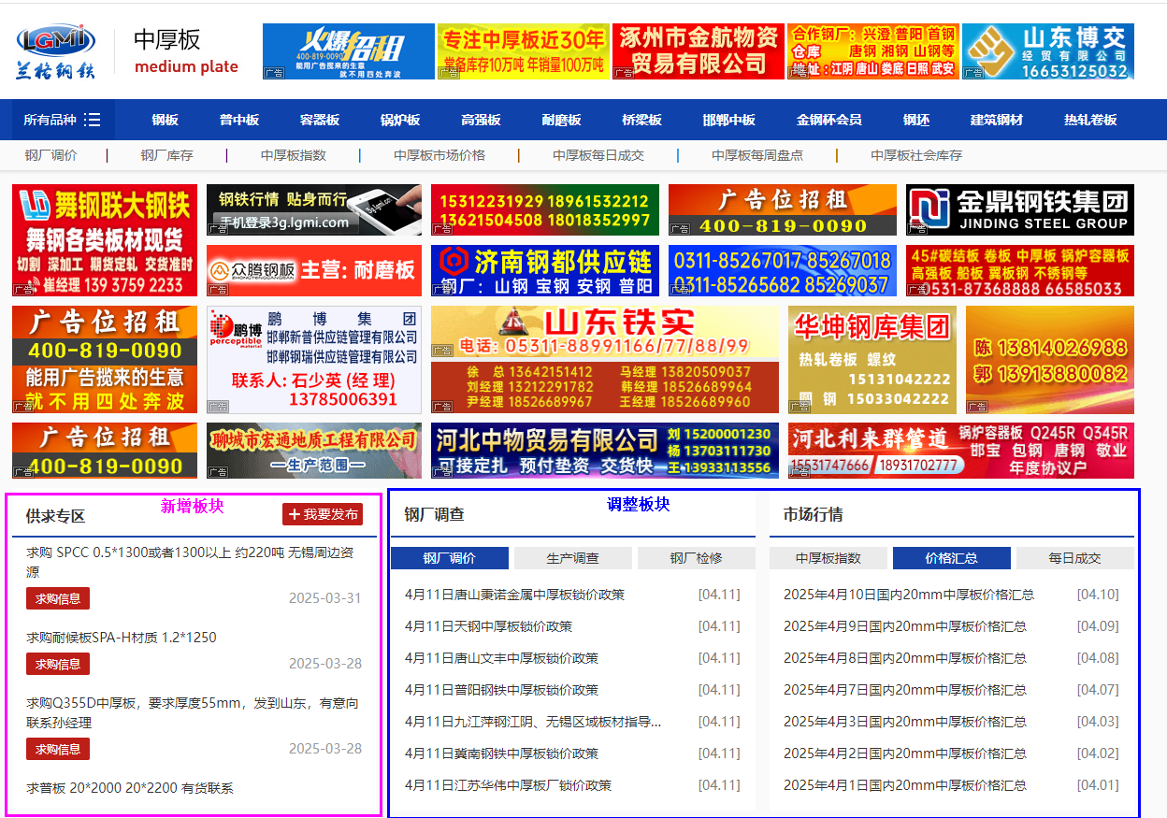Open 4月11日江苏华伟中厚板厂锁价政策
This screenshot has height=818, width=1167.
(x=508, y=785)
